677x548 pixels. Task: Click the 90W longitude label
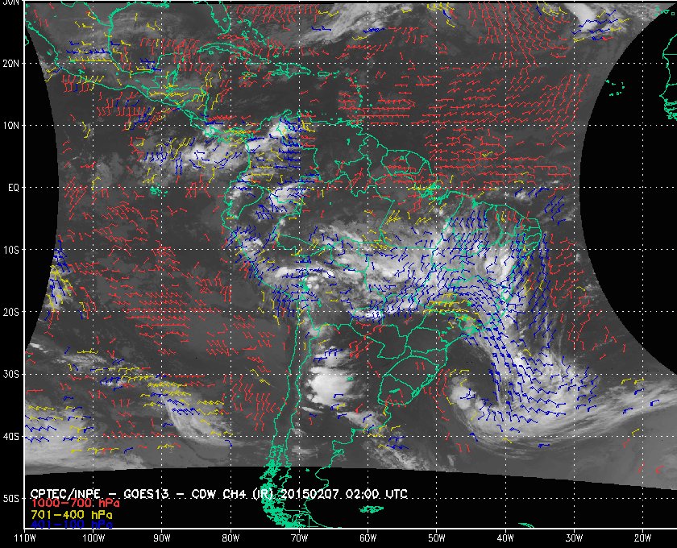click(x=162, y=538)
